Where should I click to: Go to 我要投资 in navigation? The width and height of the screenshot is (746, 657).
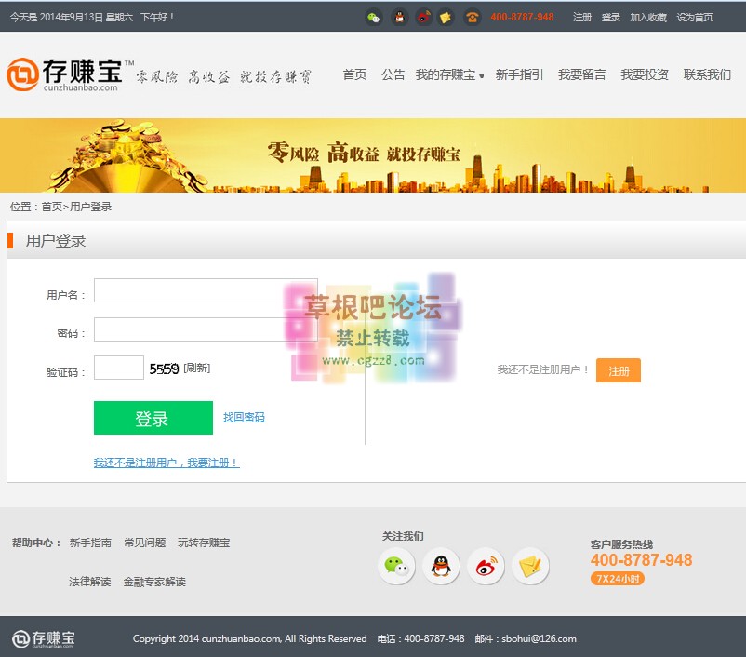tap(645, 74)
